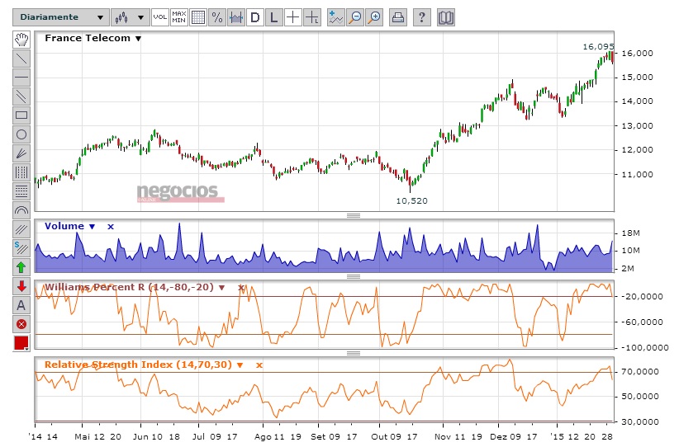This screenshot has height=447, width=679.
Task: Select the hand pan tool
Action: click(21, 40)
